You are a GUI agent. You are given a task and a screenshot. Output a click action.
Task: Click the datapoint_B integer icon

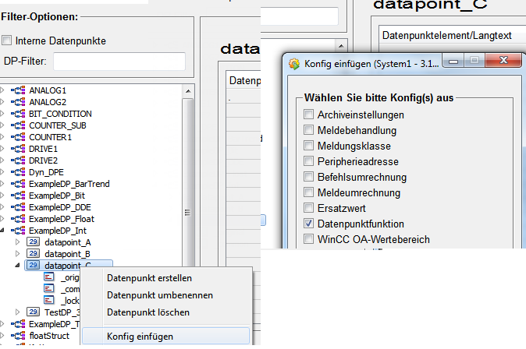[x=34, y=254]
